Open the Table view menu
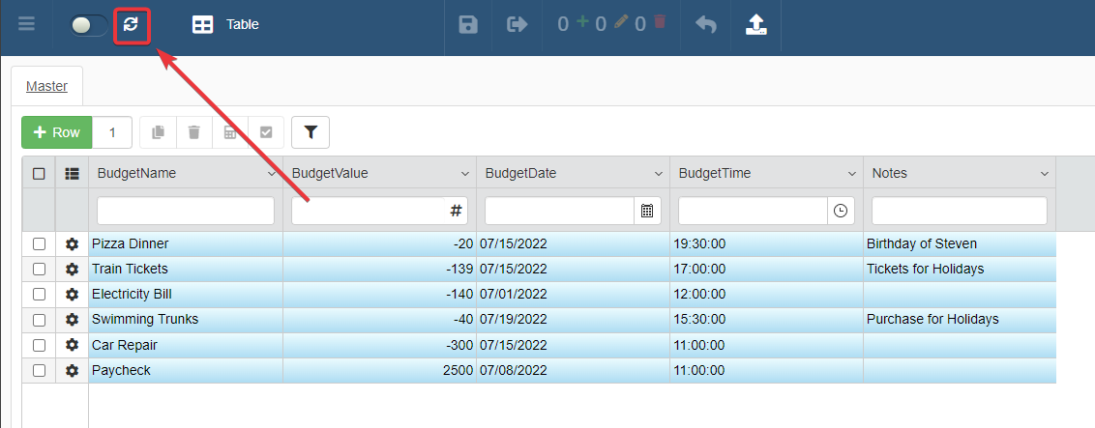 [225, 25]
